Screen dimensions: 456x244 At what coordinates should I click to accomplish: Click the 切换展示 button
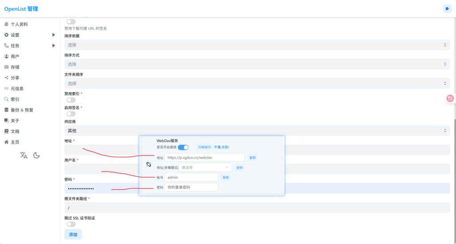point(204,147)
